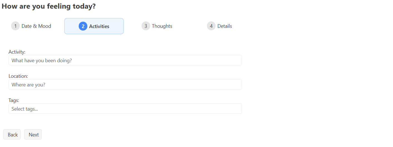Click the blue step 2 number circle

pos(83,26)
